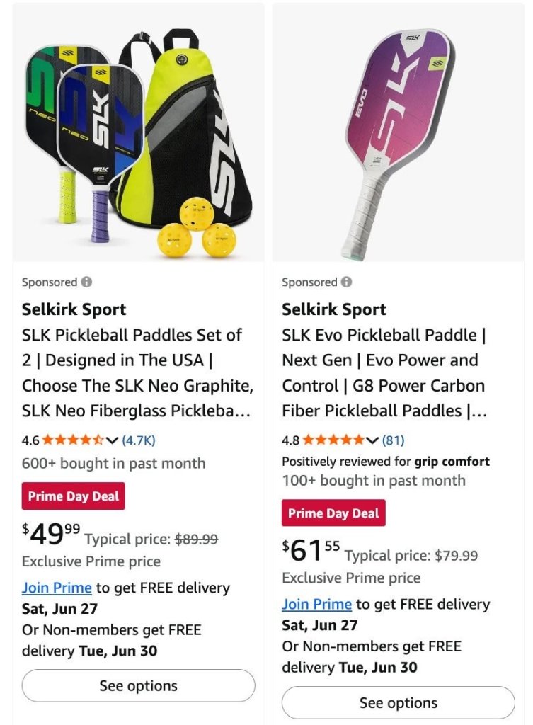Open the SLK Evo Pickleball Paddle title
Image resolution: width=533 pixels, height=725 pixels.
click(384, 372)
